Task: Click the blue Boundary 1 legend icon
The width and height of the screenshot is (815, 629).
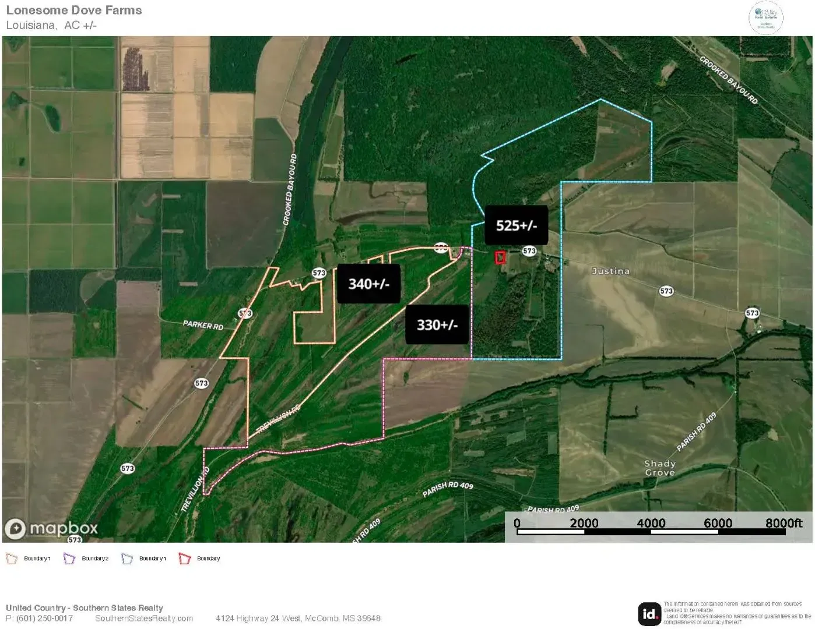Action: click(x=127, y=559)
